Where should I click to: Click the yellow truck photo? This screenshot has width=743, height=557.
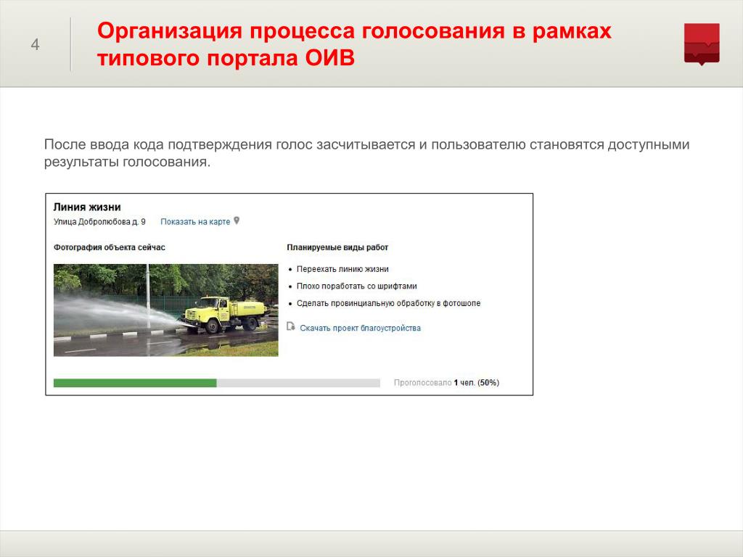[x=166, y=310]
